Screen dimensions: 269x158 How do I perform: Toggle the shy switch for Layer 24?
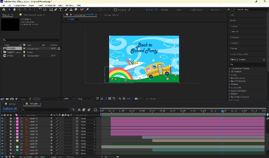click(51, 147)
